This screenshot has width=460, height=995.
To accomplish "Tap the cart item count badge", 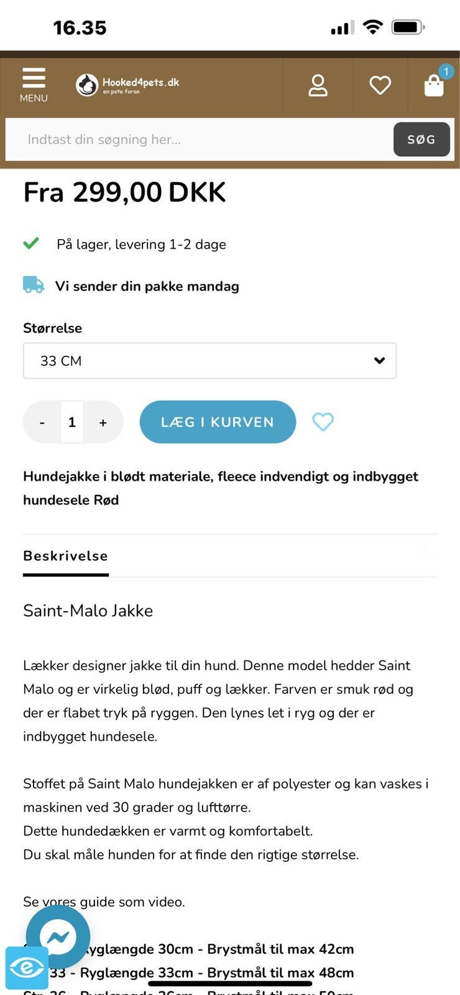I will pos(446,72).
